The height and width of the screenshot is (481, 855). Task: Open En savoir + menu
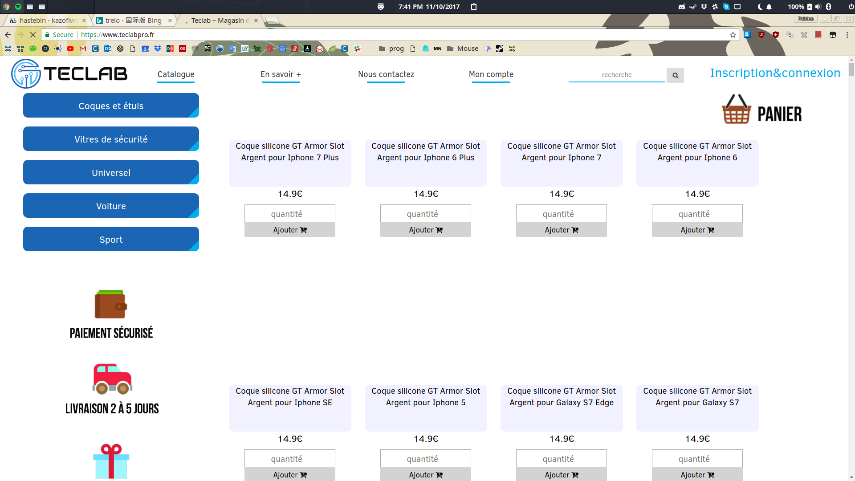click(x=281, y=74)
